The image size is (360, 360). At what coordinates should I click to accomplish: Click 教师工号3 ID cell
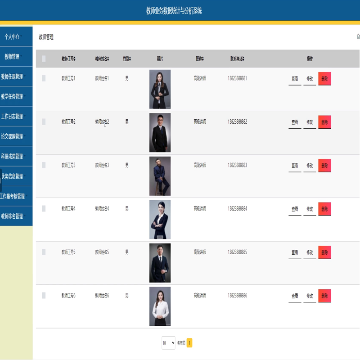[x=68, y=165]
